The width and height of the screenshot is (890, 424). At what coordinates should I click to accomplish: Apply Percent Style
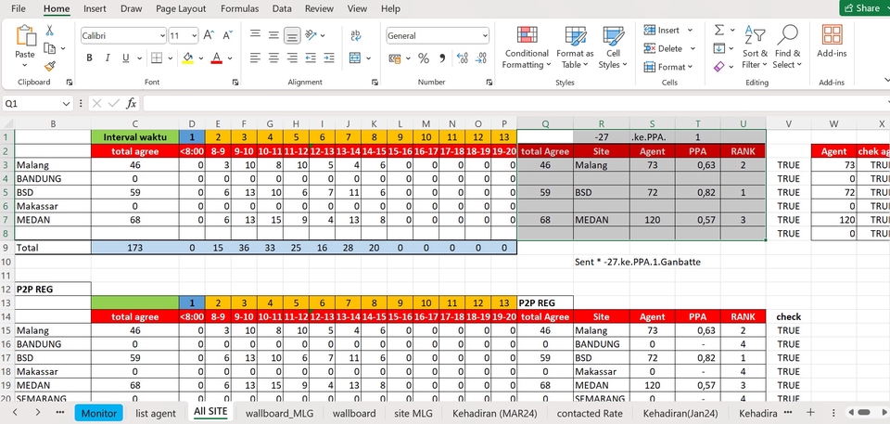[x=424, y=58]
